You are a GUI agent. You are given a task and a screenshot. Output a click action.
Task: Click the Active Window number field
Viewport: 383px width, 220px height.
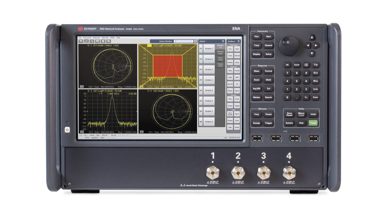coord(183,41)
